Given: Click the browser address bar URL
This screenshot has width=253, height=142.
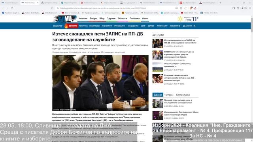Looking at the screenshot, I should coord(103,8).
